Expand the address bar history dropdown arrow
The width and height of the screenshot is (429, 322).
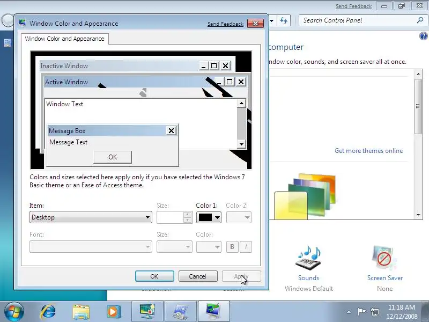(x=272, y=20)
